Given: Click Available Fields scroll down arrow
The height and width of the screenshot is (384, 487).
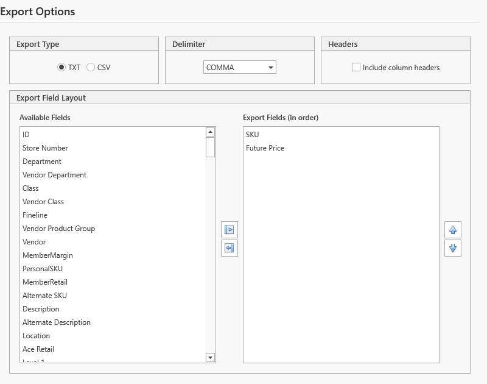Looking at the screenshot, I should (x=210, y=358).
